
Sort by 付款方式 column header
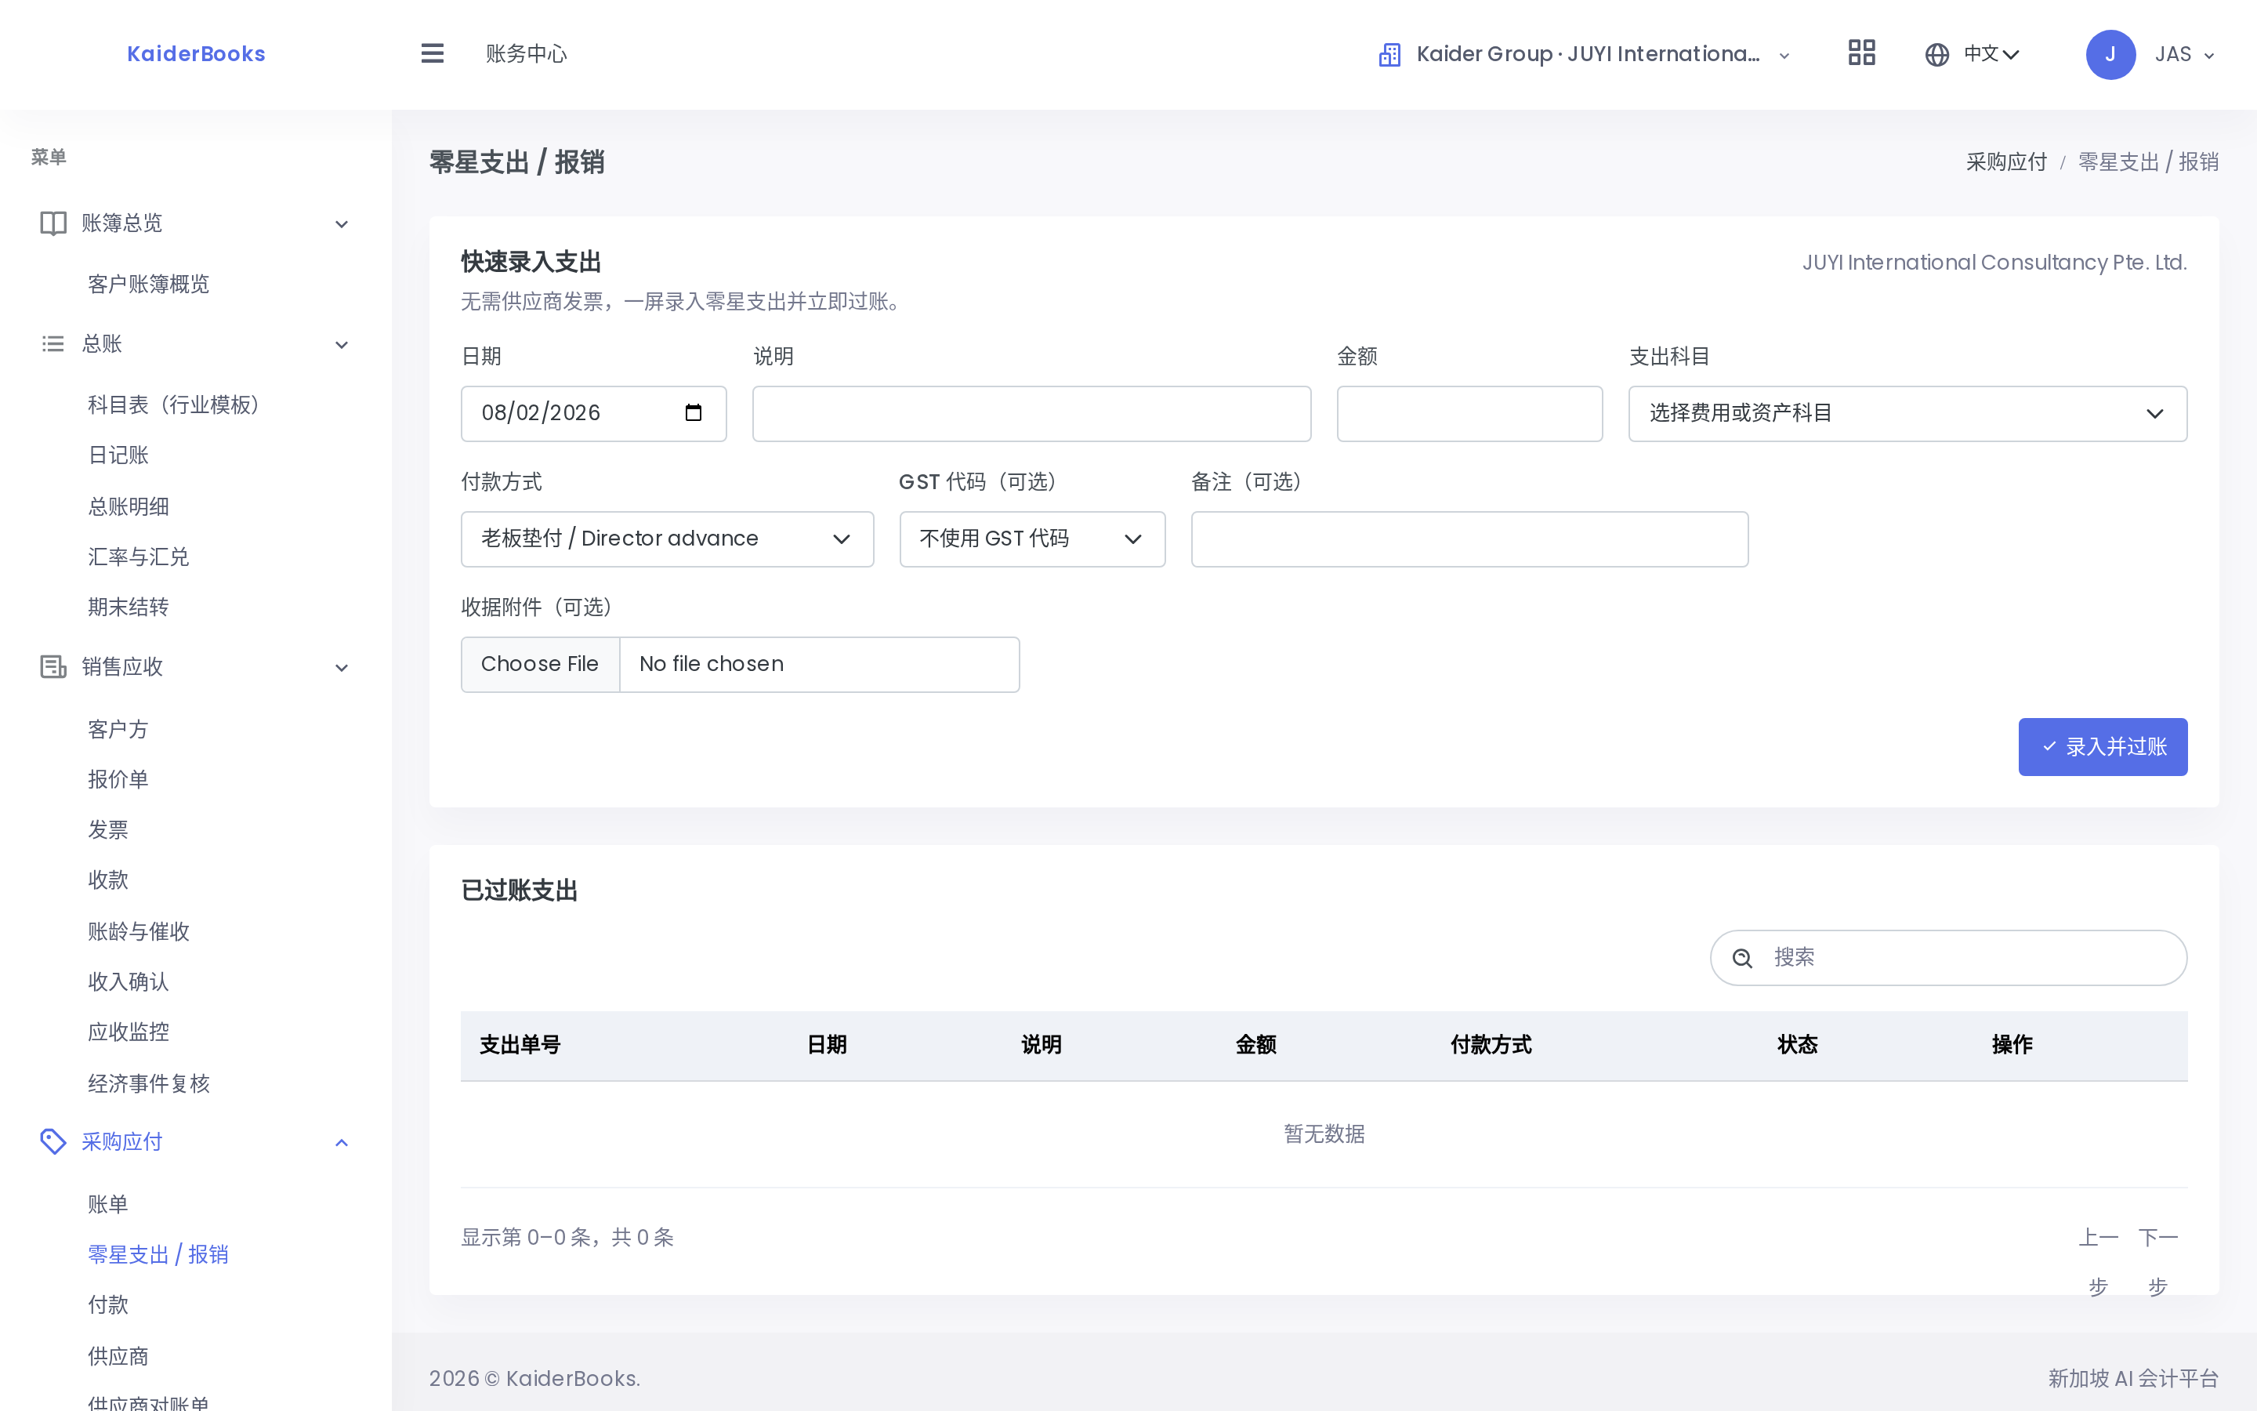pos(1491,1045)
